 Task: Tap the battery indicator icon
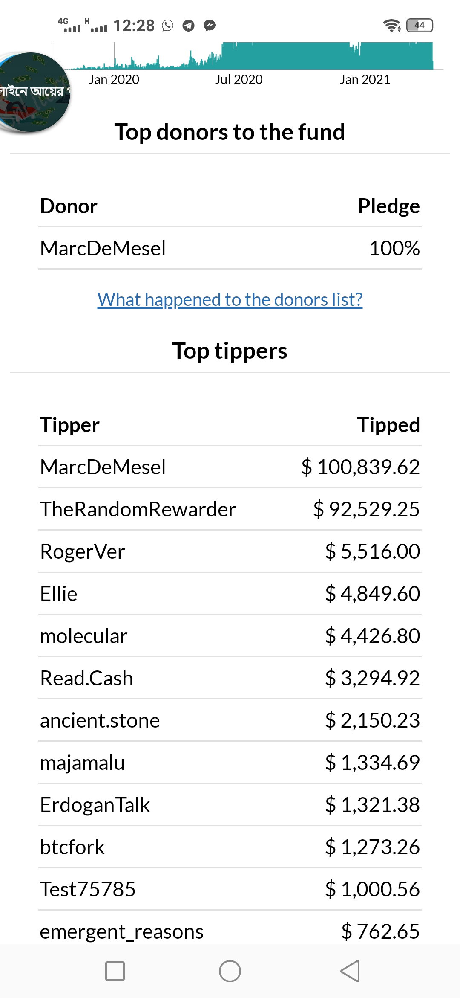coord(420,26)
